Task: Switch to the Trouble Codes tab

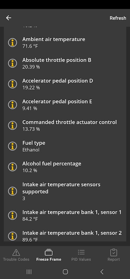Action: [x=16, y=255]
